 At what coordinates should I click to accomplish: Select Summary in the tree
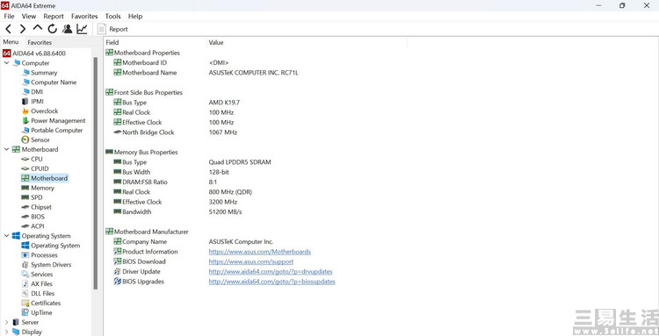tap(40, 73)
